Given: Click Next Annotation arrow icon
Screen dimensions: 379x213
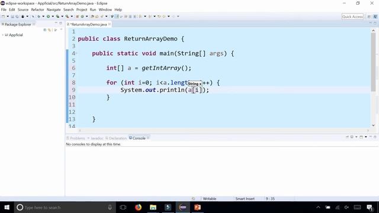Looking at the screenshot, I should [140, 17].
